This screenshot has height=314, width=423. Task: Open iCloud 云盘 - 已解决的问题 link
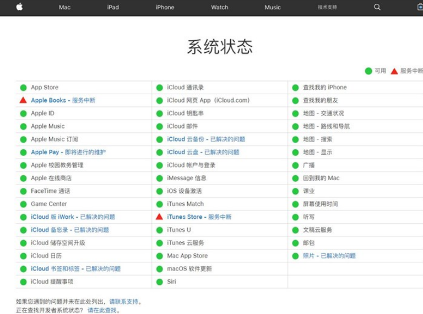tap(203, 152)
